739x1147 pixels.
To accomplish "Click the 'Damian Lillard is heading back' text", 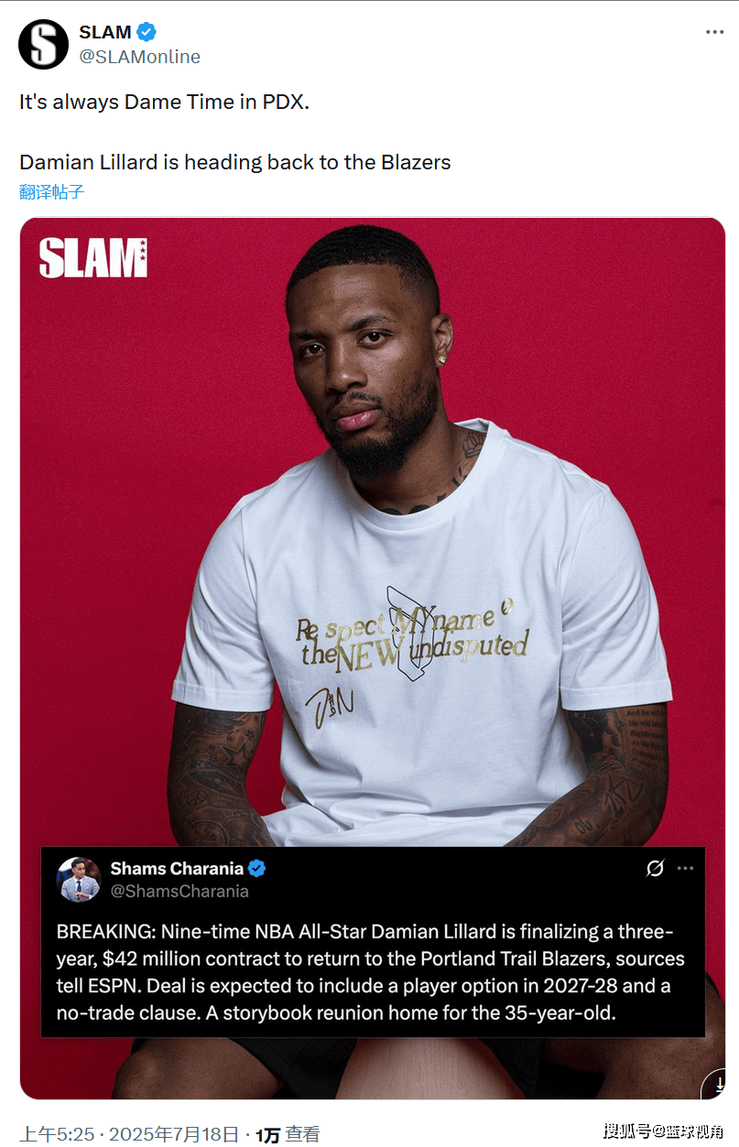I will pyautogui.click(x=235, y=162).
